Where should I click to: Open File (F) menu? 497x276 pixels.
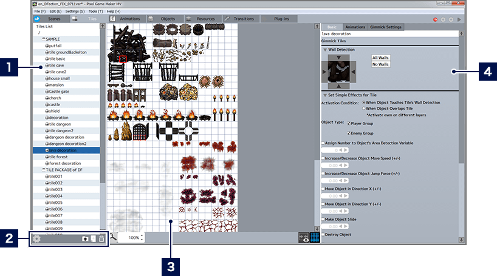(x=40, y=11)
